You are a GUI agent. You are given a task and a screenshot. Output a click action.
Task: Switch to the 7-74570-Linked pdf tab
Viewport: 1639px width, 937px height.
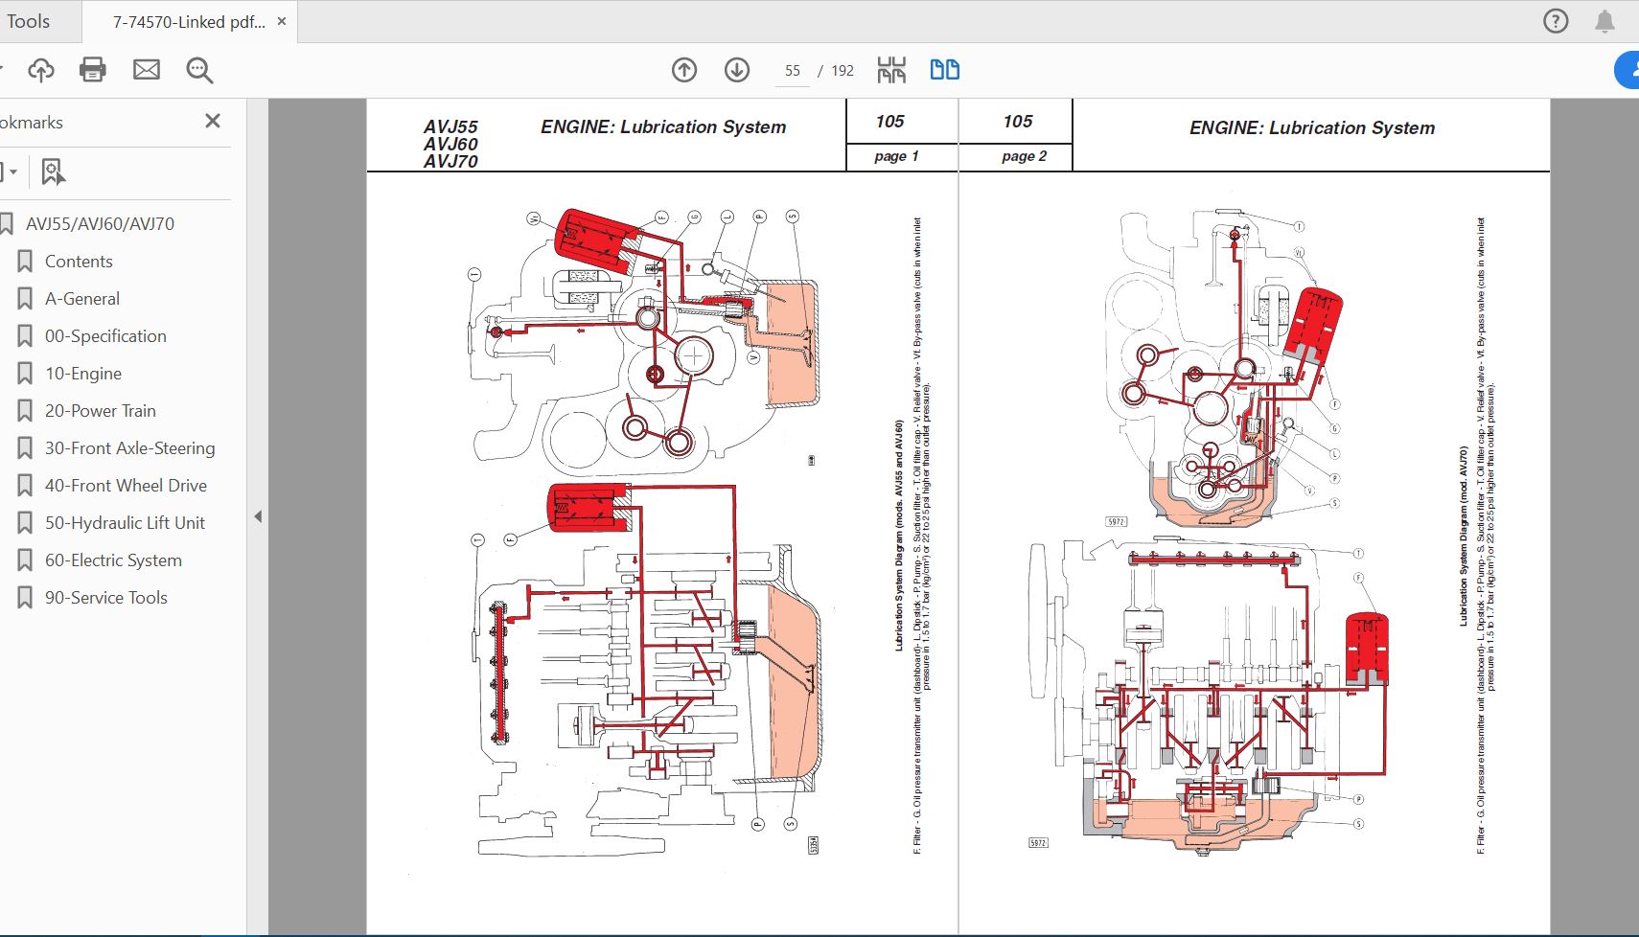189,22
